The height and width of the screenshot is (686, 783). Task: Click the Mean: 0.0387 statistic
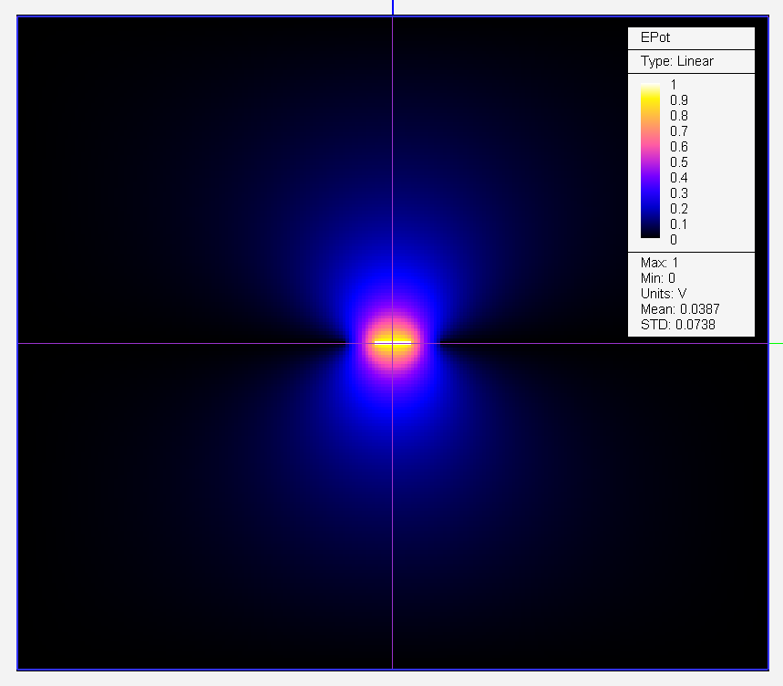(x=680, y=309)
